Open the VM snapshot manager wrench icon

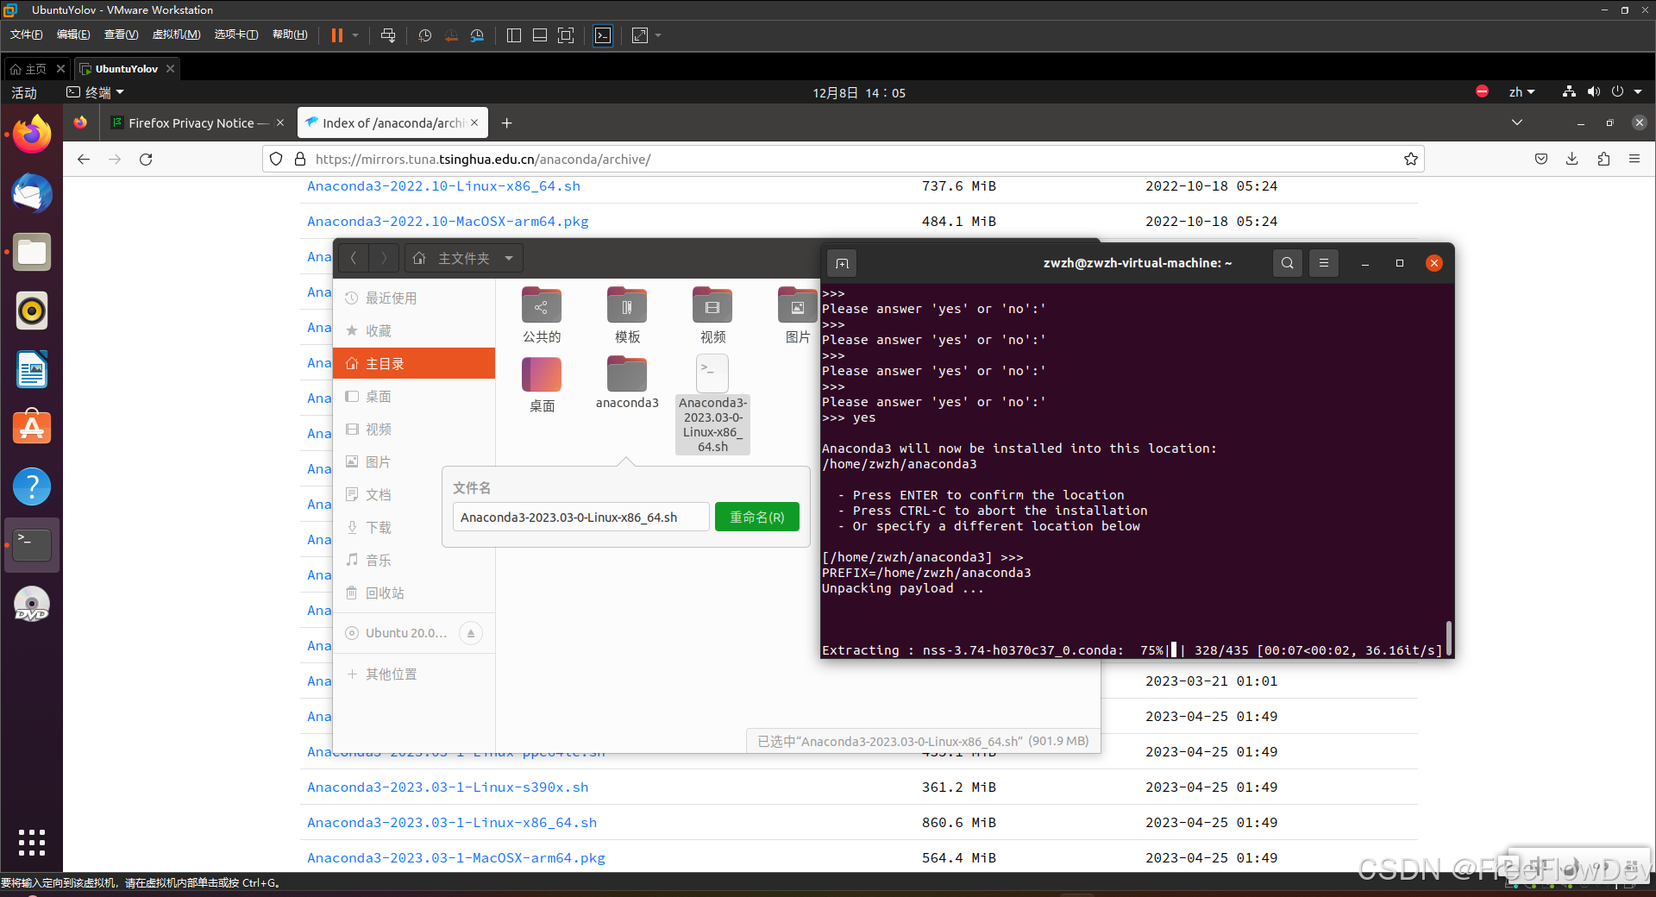(477, 35)
